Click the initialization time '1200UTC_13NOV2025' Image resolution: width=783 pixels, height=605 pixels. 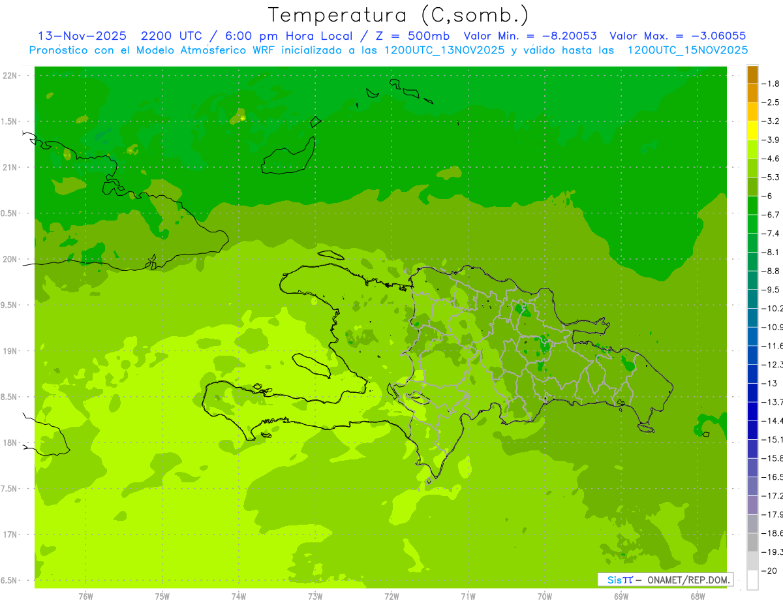pos(444,50)
